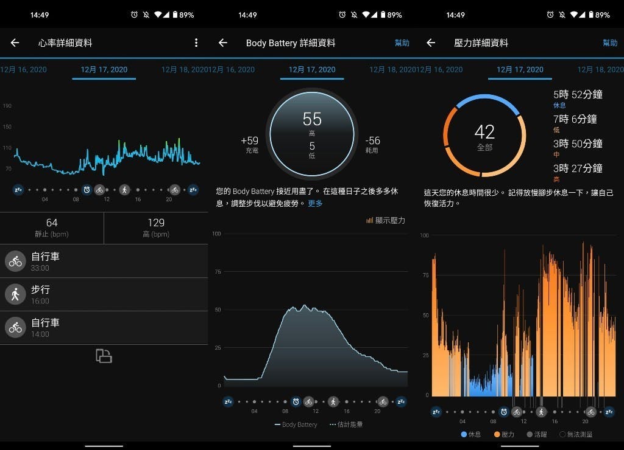Open 幫助 on Body Battery screen

tap(402, 43)
